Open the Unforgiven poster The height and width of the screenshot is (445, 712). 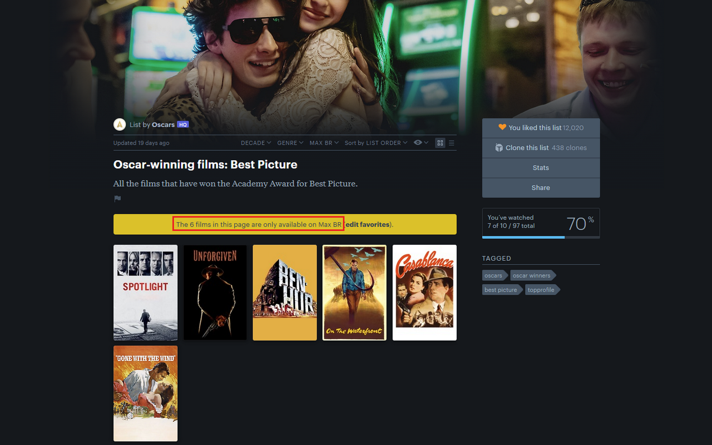pos(215,293)
